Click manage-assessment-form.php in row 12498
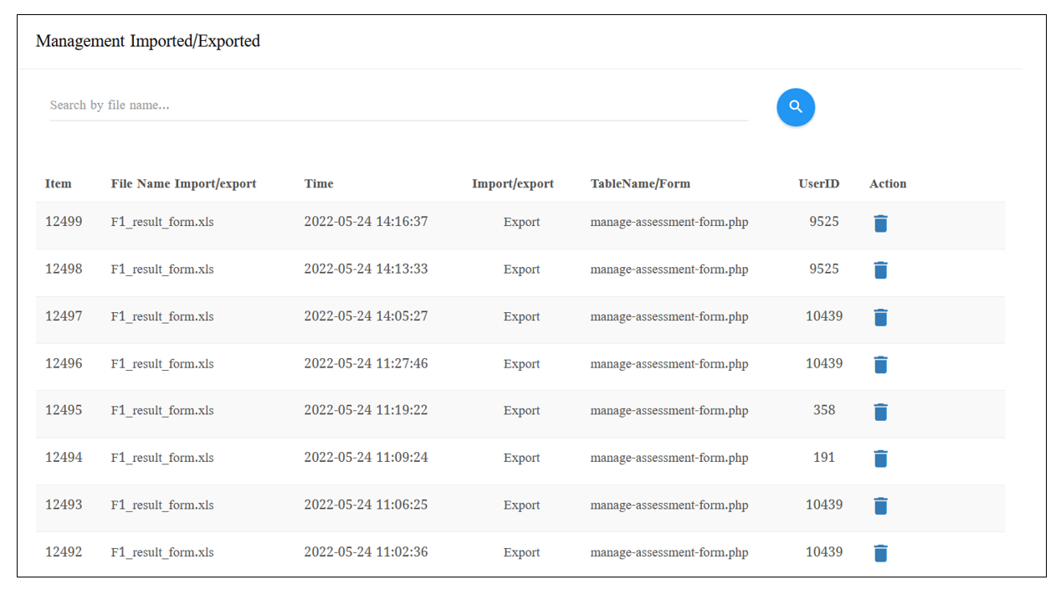The image size is (1061, 590). pyautogui.click(x=669, y=269)
